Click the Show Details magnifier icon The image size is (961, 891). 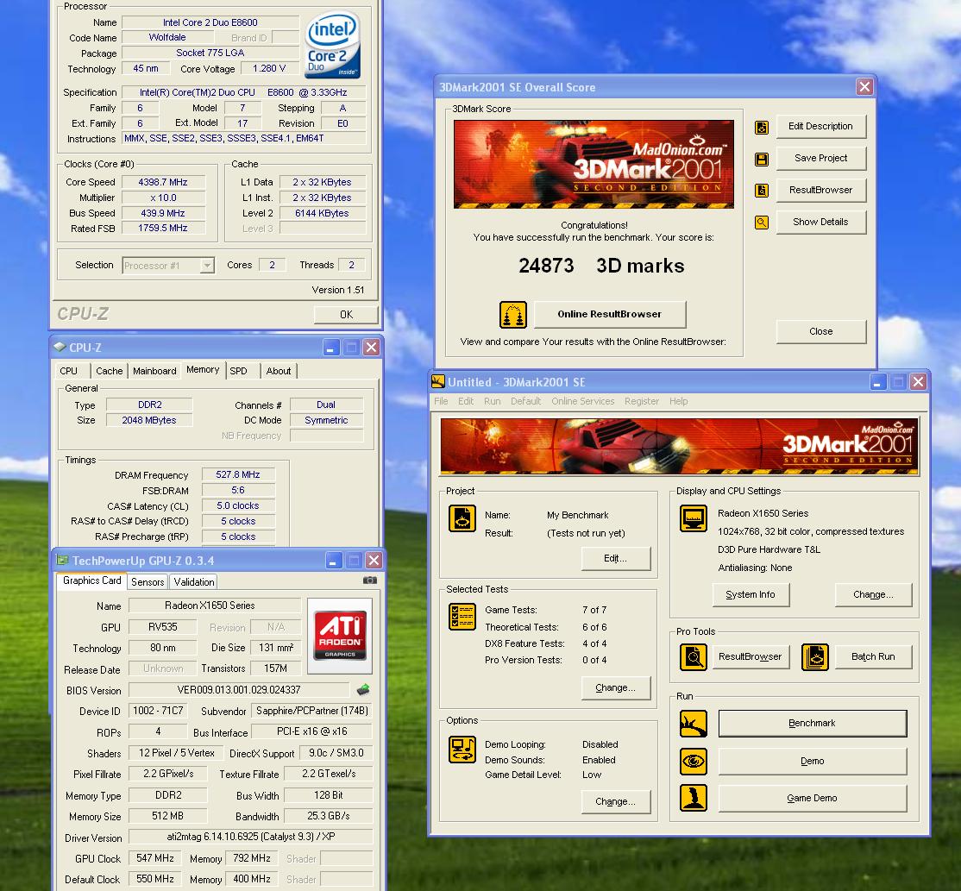click(x=761, y=223)
